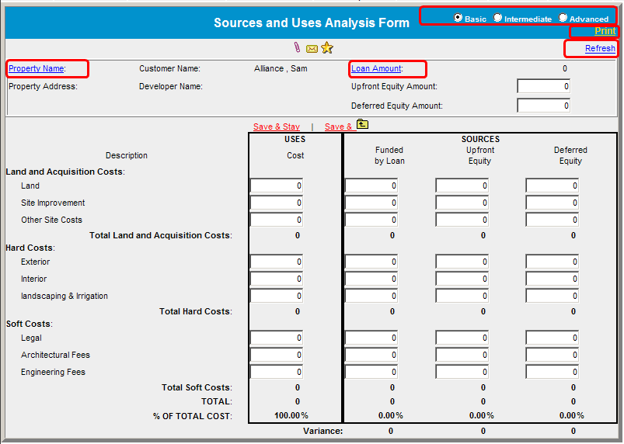This screenshot has height=444, width=624.
Task: Click the Save & Stay link
Action: point(277,127)
